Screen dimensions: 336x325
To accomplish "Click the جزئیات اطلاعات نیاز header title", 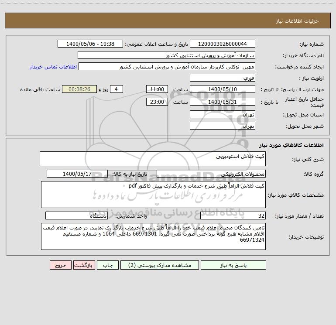I will click(298, 21).
